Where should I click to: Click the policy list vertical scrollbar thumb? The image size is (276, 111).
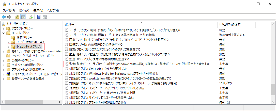[273, 90]
